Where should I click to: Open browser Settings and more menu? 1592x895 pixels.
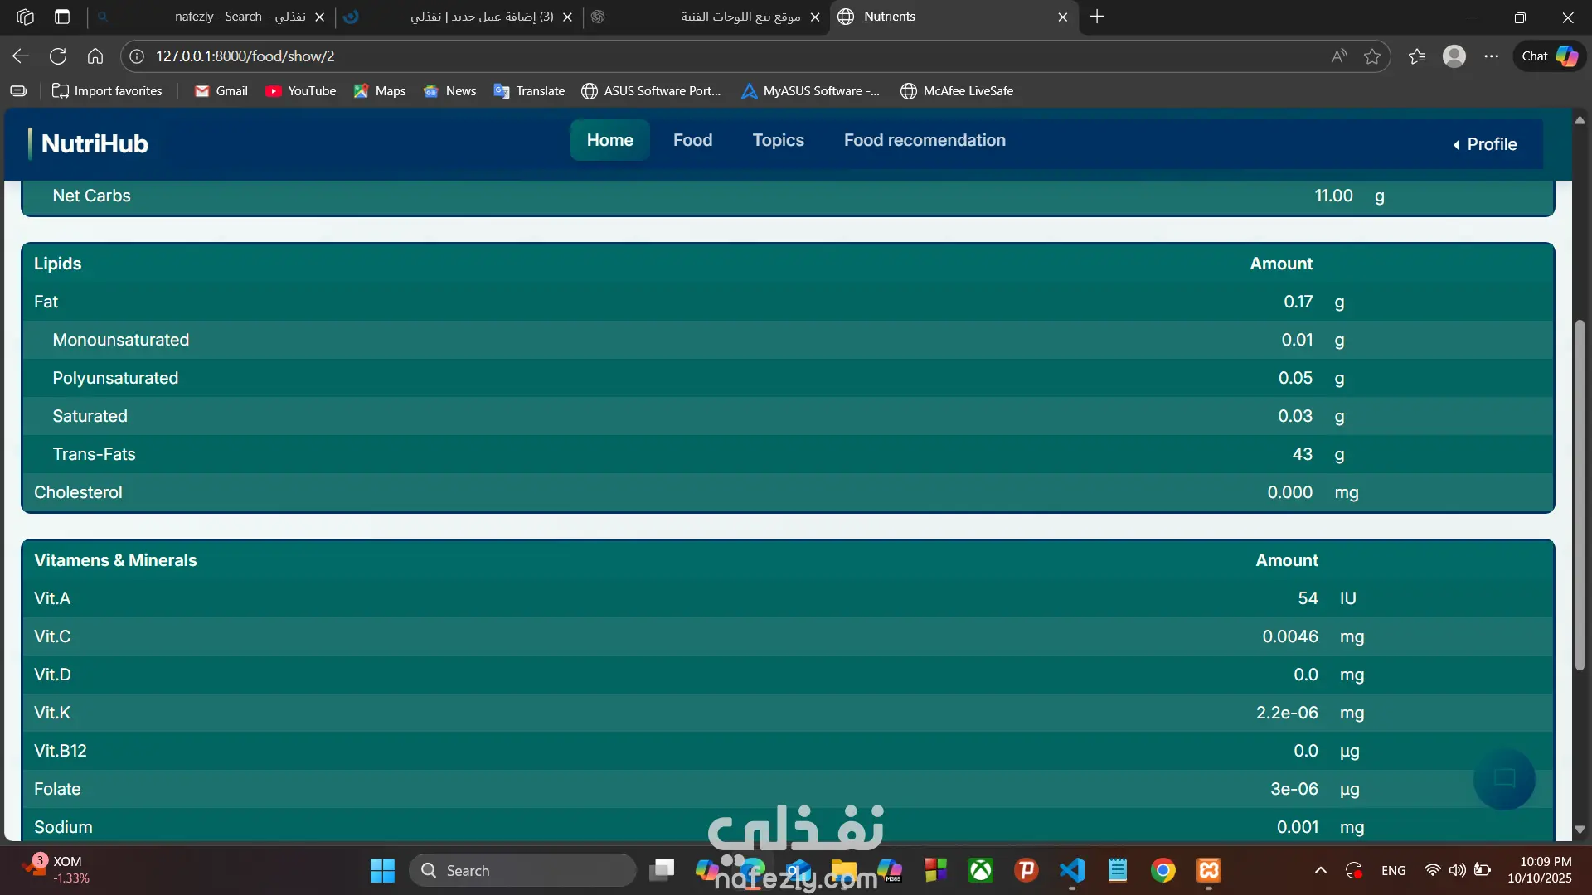pos(1492,56)
